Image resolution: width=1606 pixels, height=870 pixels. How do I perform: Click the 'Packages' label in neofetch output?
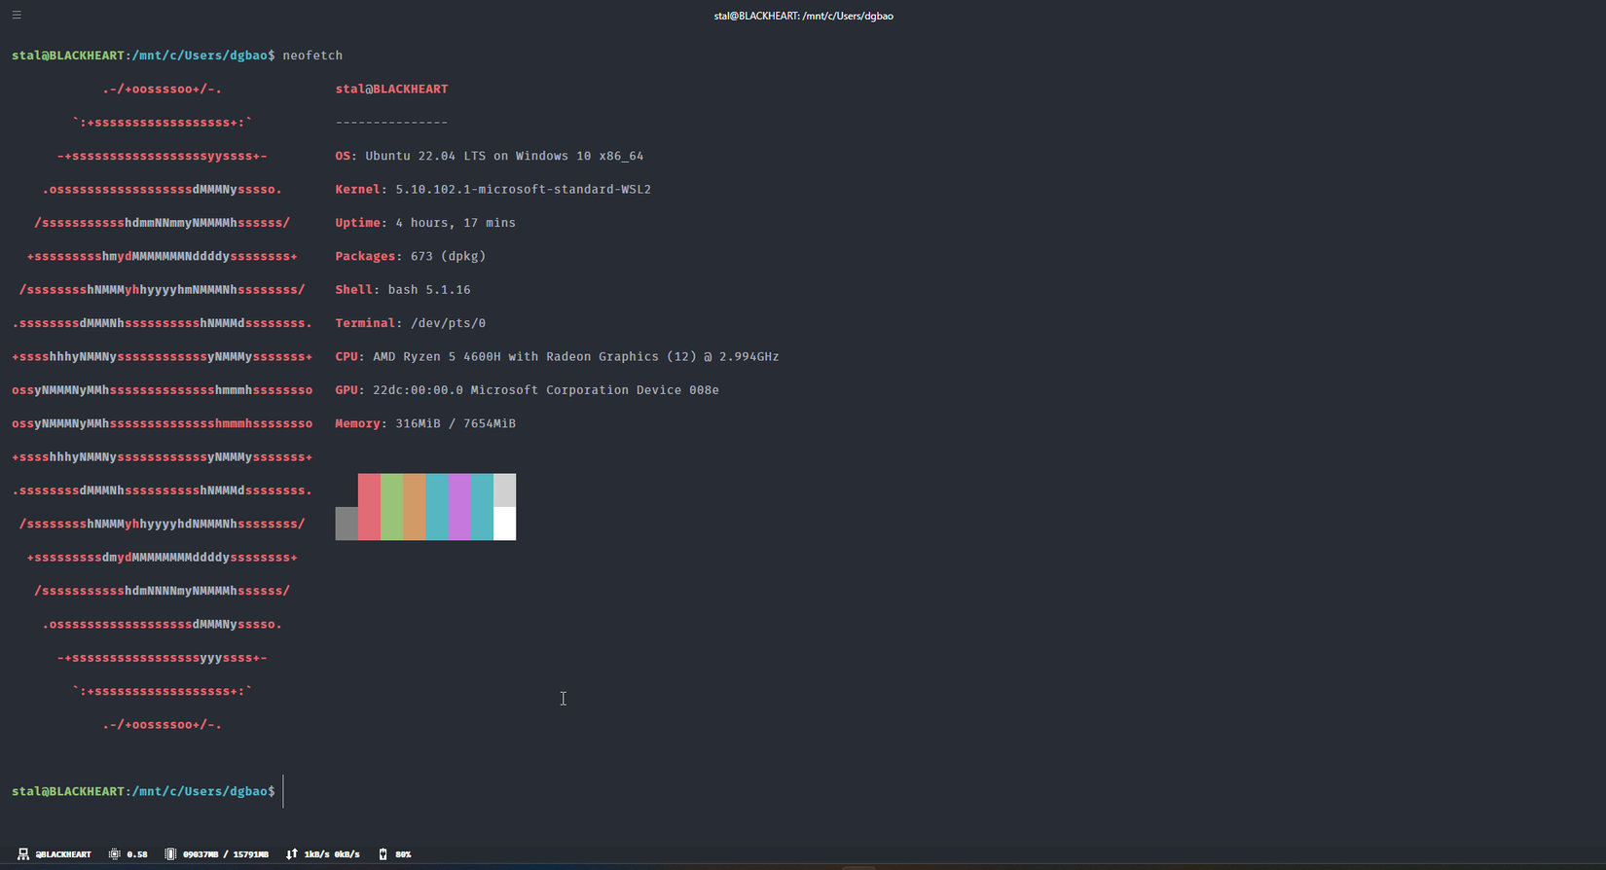(x=365, y=256)
